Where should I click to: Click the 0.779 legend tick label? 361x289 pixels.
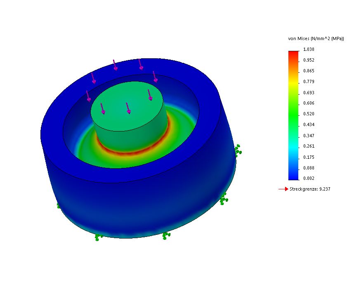click(309, 81)
